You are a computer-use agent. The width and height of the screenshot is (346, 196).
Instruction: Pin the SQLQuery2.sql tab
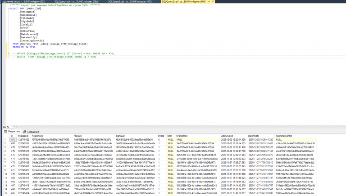(x=209, y=1)
